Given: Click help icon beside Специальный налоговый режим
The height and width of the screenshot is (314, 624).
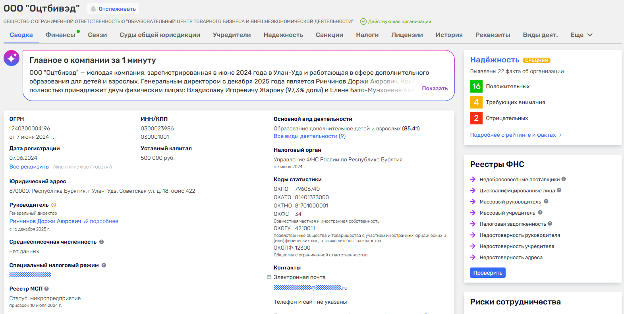Looking at the screenshot, I should pyautogui.click(x=104, y=265).
